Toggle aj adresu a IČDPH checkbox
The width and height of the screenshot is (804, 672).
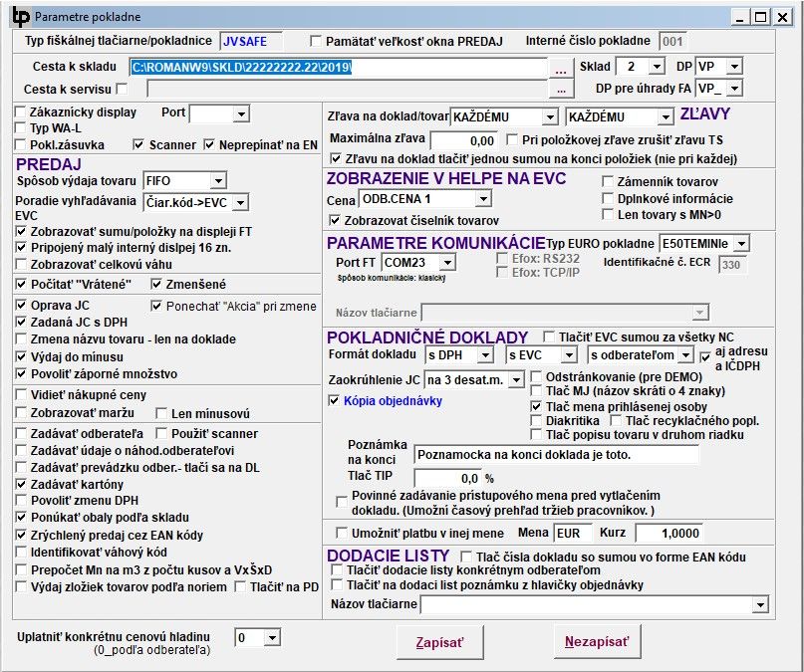point(705,357)
